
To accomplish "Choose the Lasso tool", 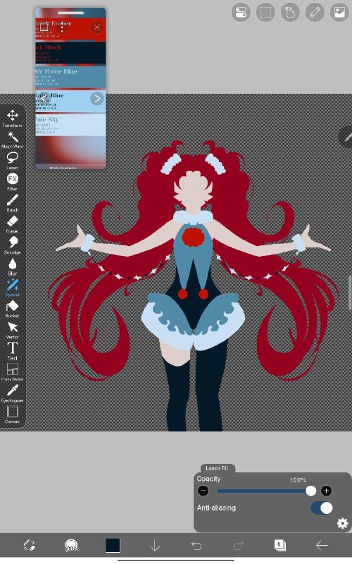I will [x=12, y=161].
